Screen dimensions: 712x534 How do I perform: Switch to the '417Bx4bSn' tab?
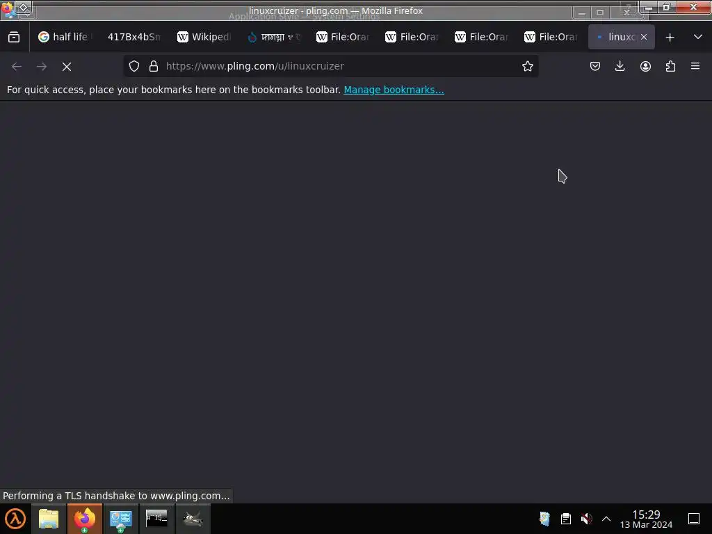tap(133, 37)
